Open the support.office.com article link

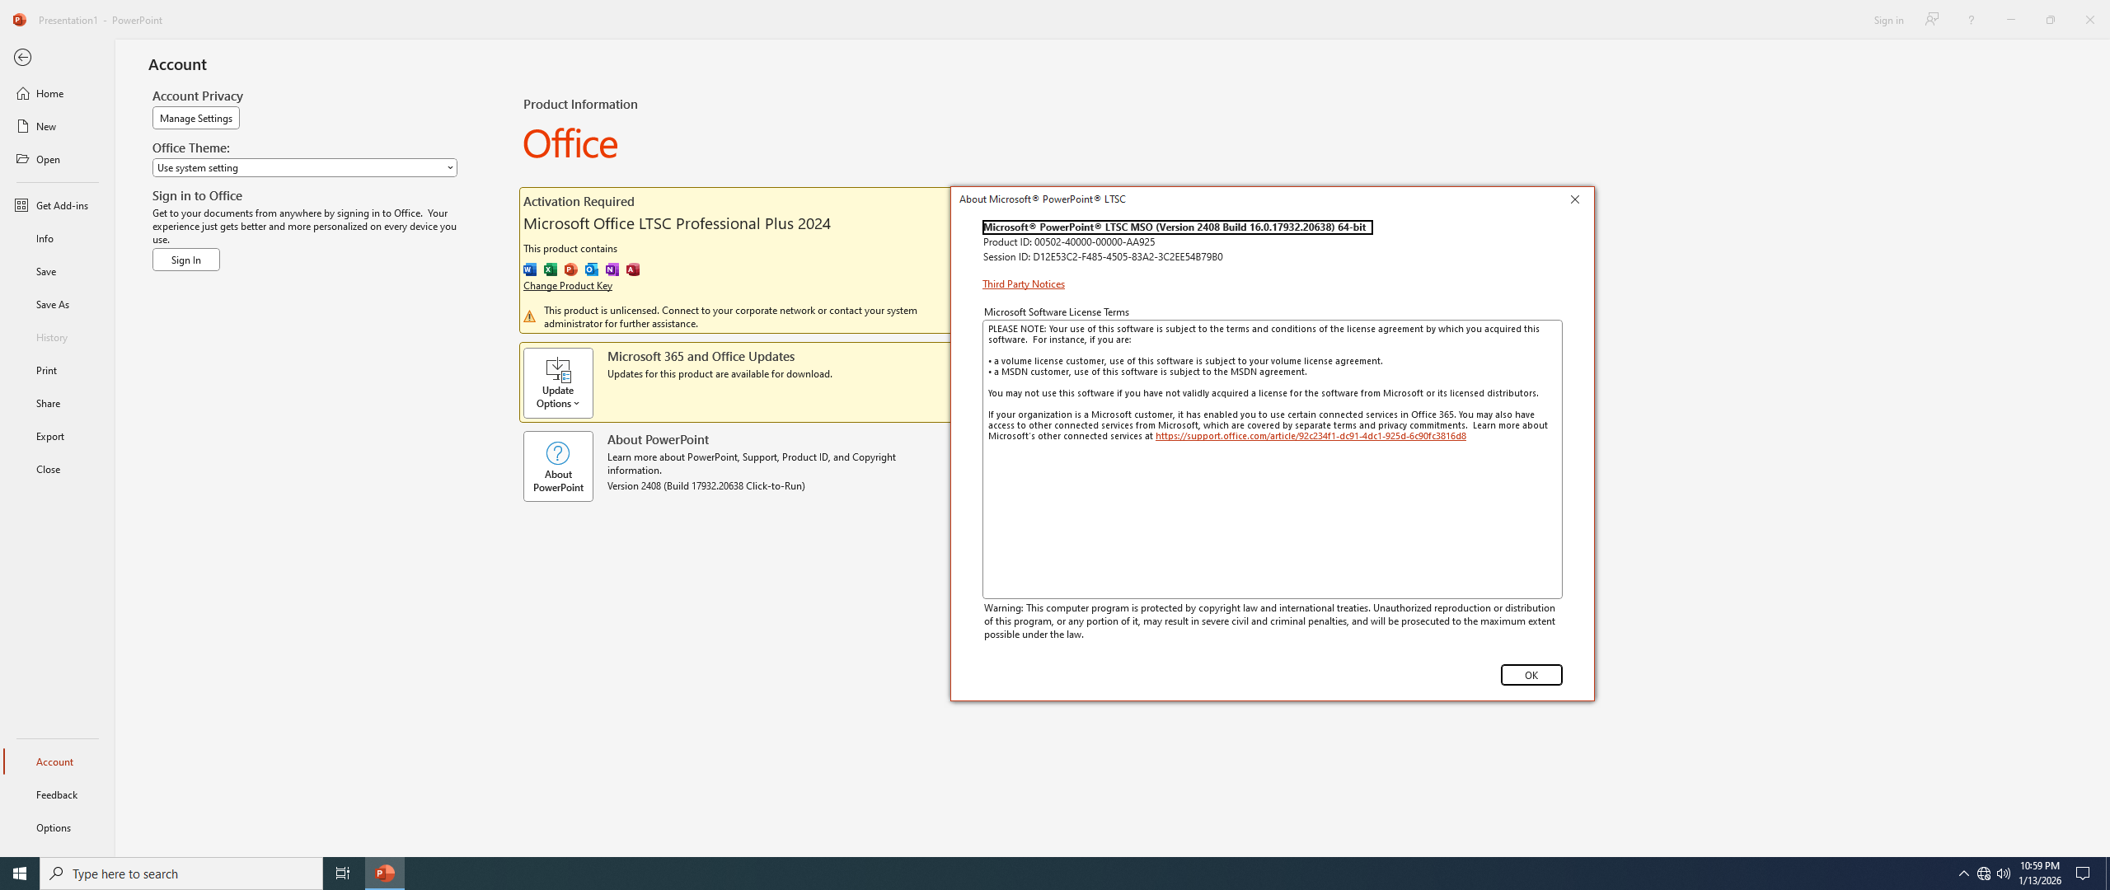[x=1310, y=436]
